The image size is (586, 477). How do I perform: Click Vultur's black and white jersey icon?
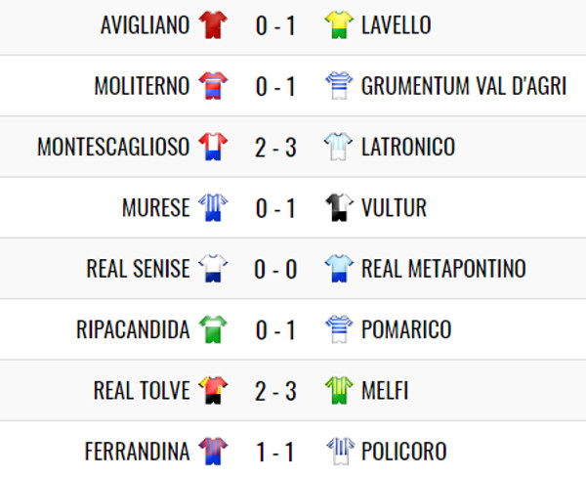(x=339, y=207)
